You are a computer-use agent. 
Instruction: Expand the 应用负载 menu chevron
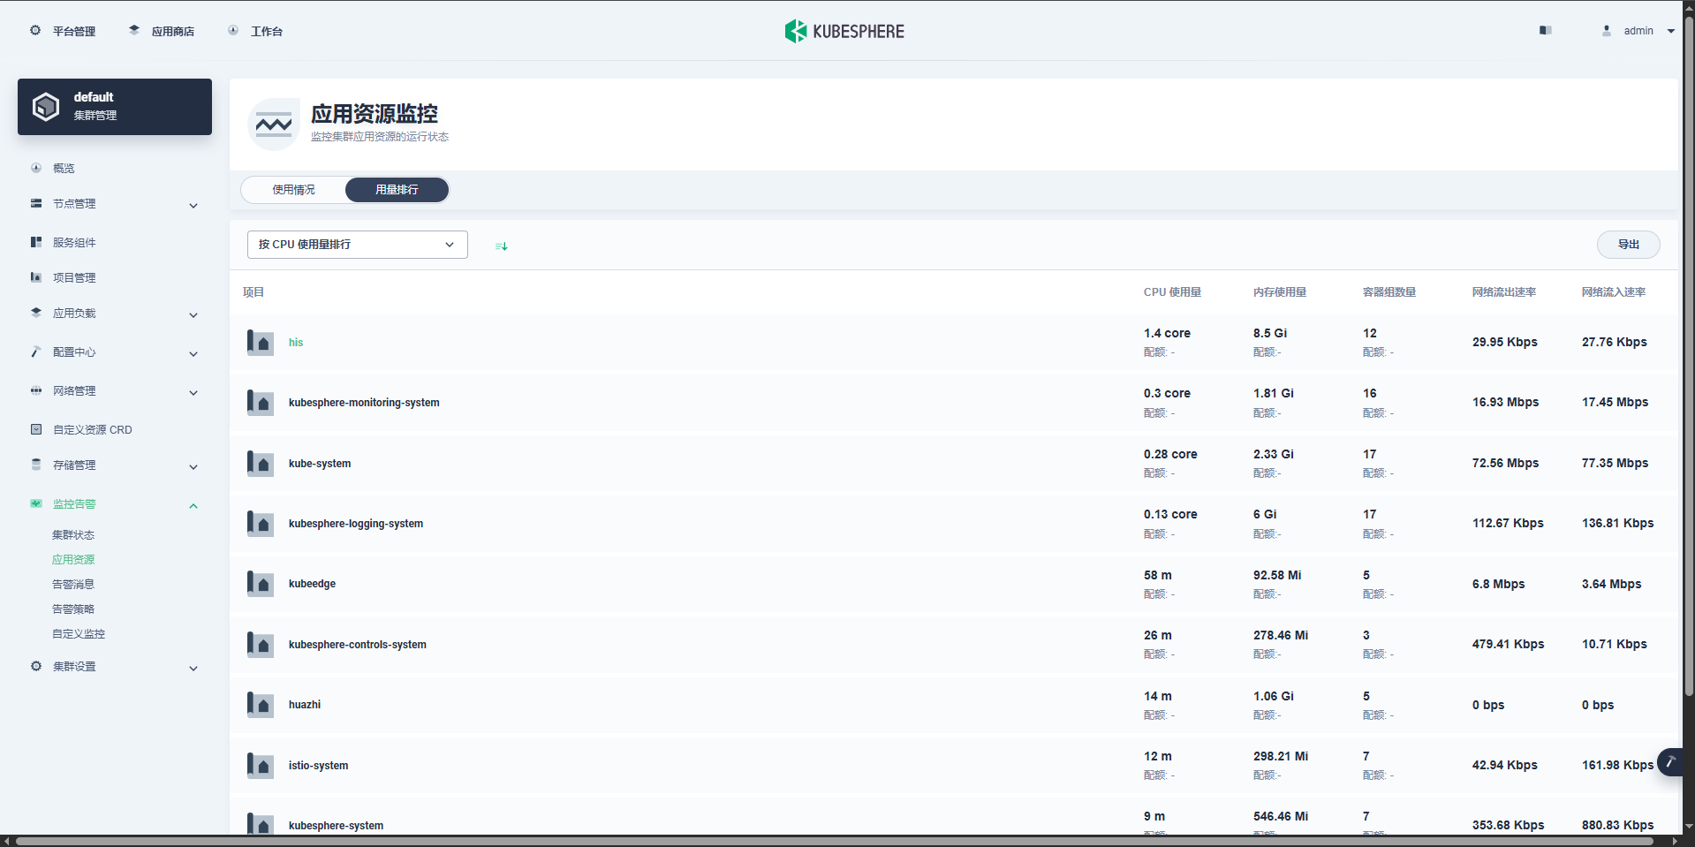[x=193, y=315]
